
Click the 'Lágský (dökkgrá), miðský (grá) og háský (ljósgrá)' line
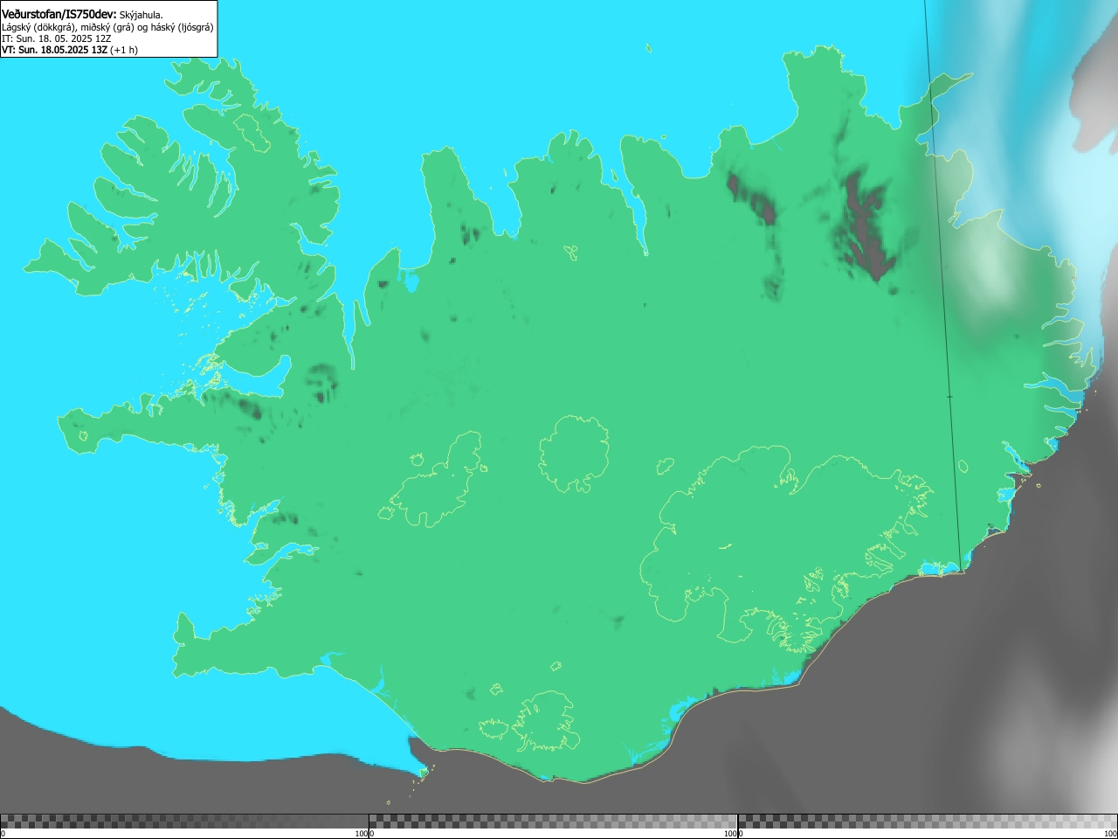pyautogui.click(x=107, y=27)
